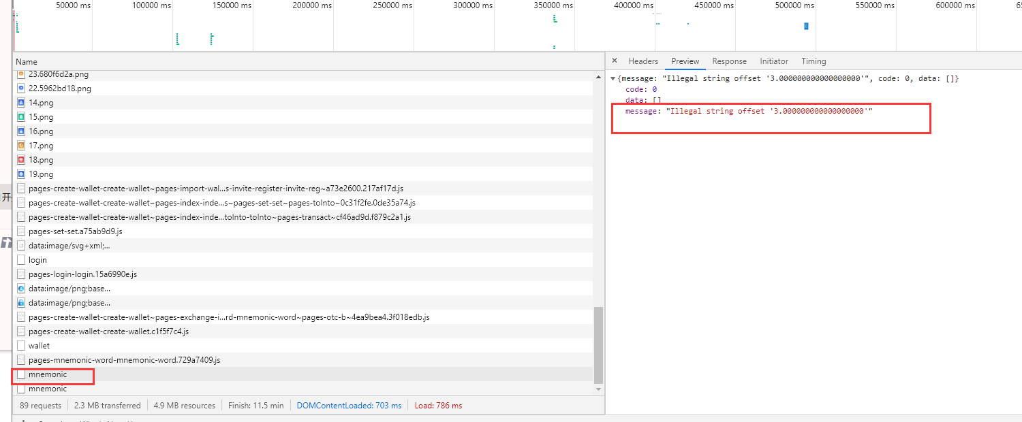Select the 16.png request row

tap(303, 131)
